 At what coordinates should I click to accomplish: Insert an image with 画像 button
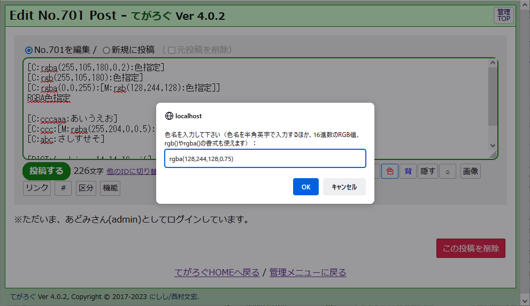pyautogui.click(x=470, y=171)
